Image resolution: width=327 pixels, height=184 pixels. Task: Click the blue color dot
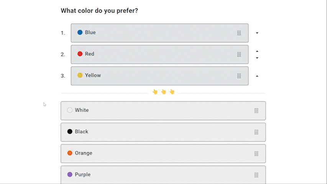[x=80, y=33]
